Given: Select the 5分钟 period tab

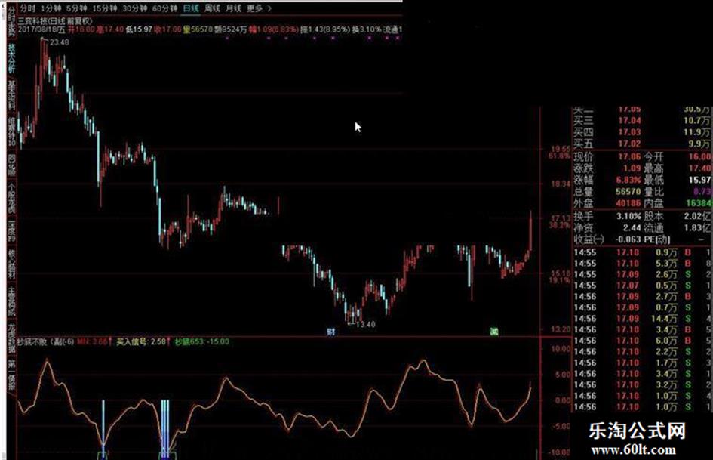Looking at the screenshot, I should click(76, 8).
